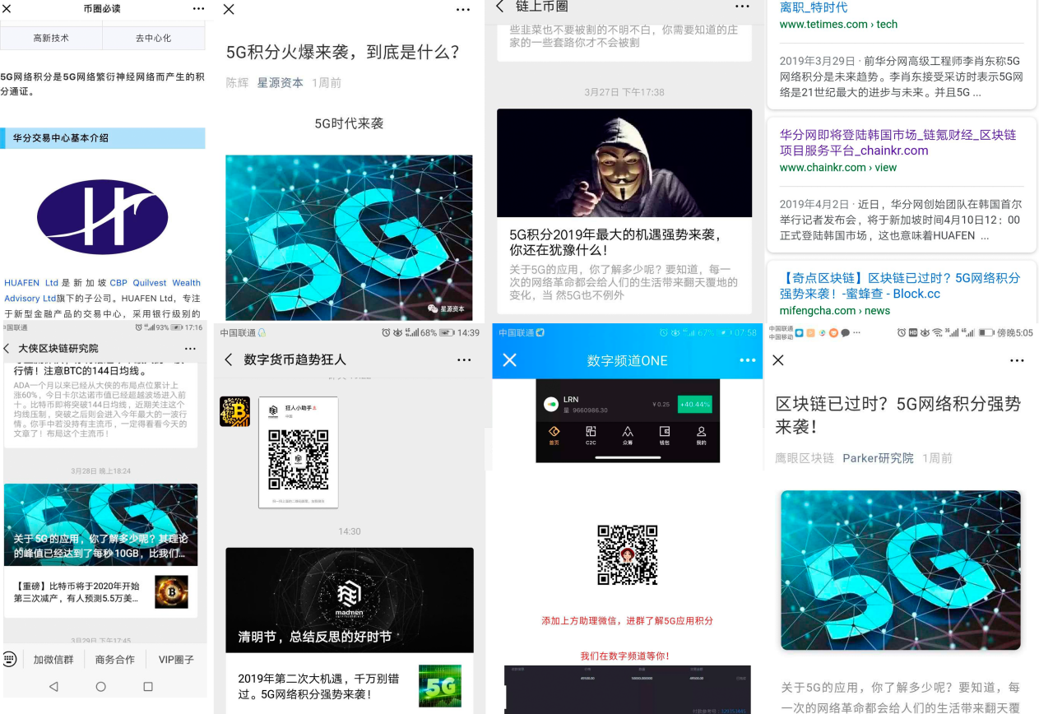Select the 众筹 tab icon
The width and height of the screenshot is (1039, 714).
(x=628, y=435)
